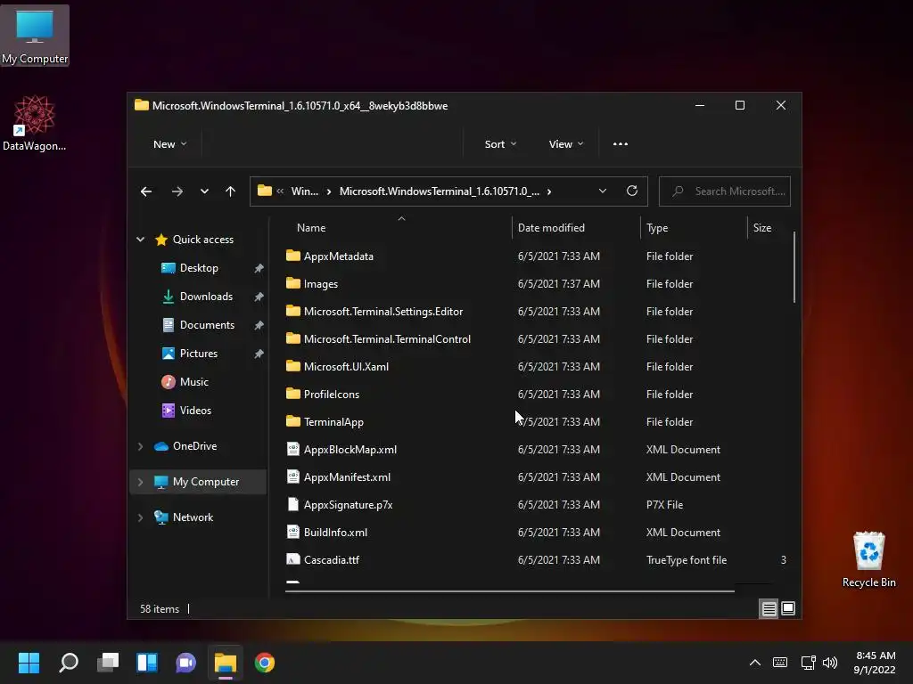This screenshot has width=913, height=684.
Task: Launch Google Chrome from taskbar
Action: coord(264,663)
